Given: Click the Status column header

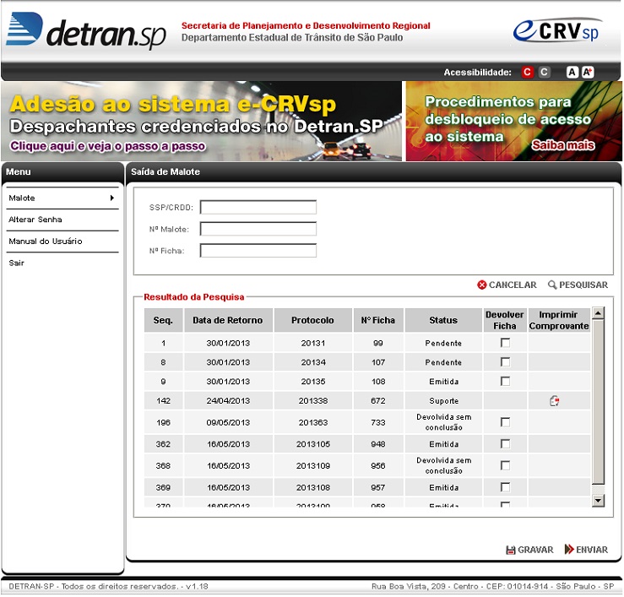Looking at the screenshot, I should (x=443, y=320).
